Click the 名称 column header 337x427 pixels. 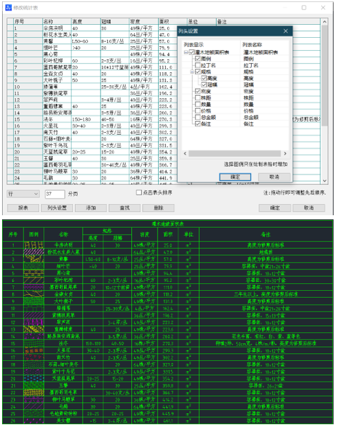point(56,21)
